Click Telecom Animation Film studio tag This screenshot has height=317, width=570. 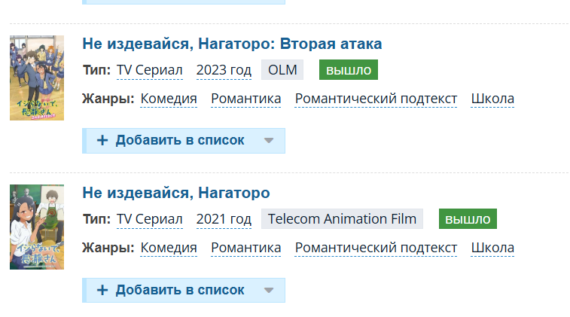point(342,219)
